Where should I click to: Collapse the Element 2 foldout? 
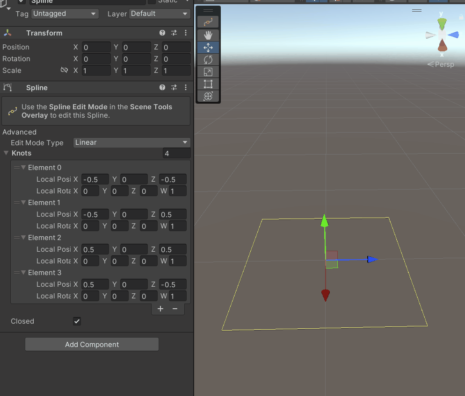point(23,238)
